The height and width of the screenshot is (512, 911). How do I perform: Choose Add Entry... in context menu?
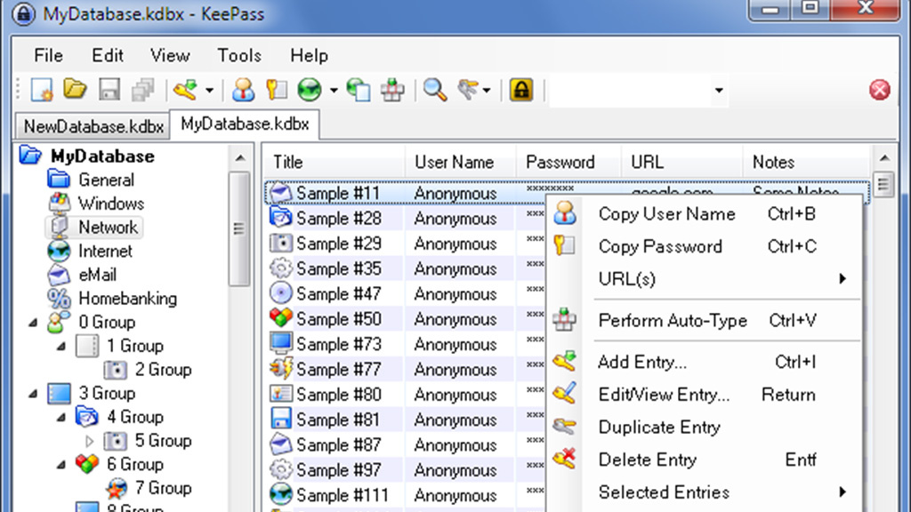pyautogui.click(x=705, y=363)
